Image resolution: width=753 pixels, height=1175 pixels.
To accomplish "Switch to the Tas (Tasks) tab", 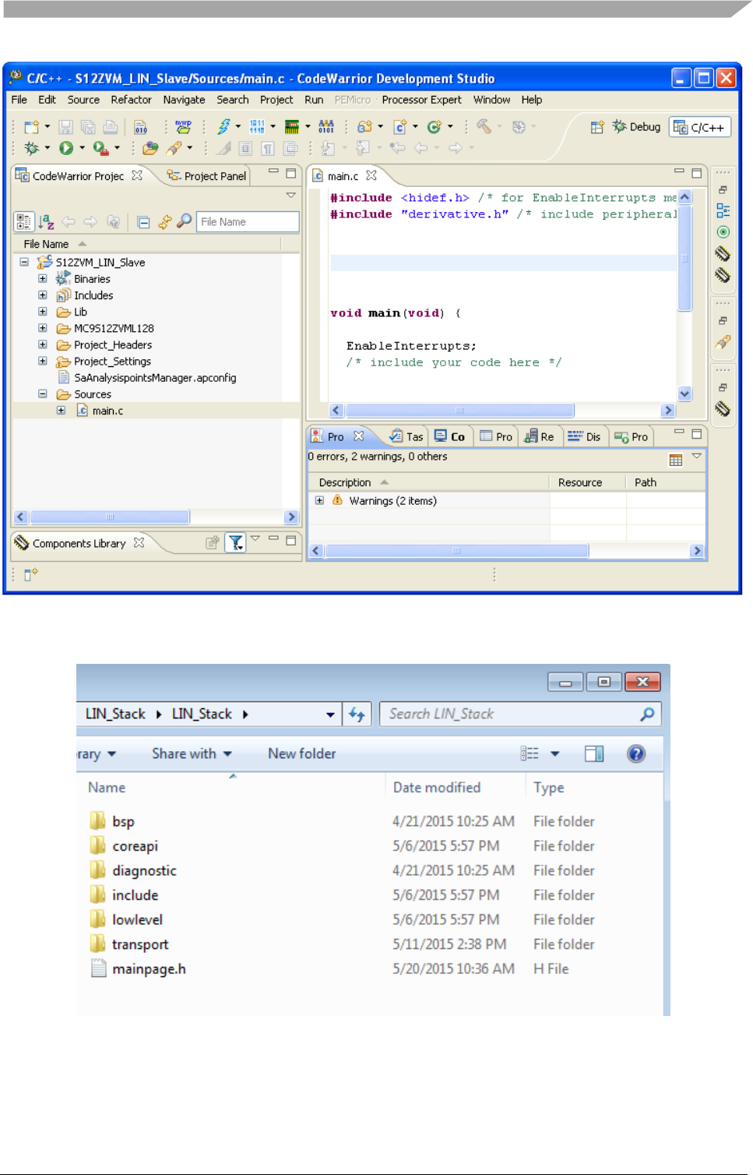I will [x=406, y=436].
